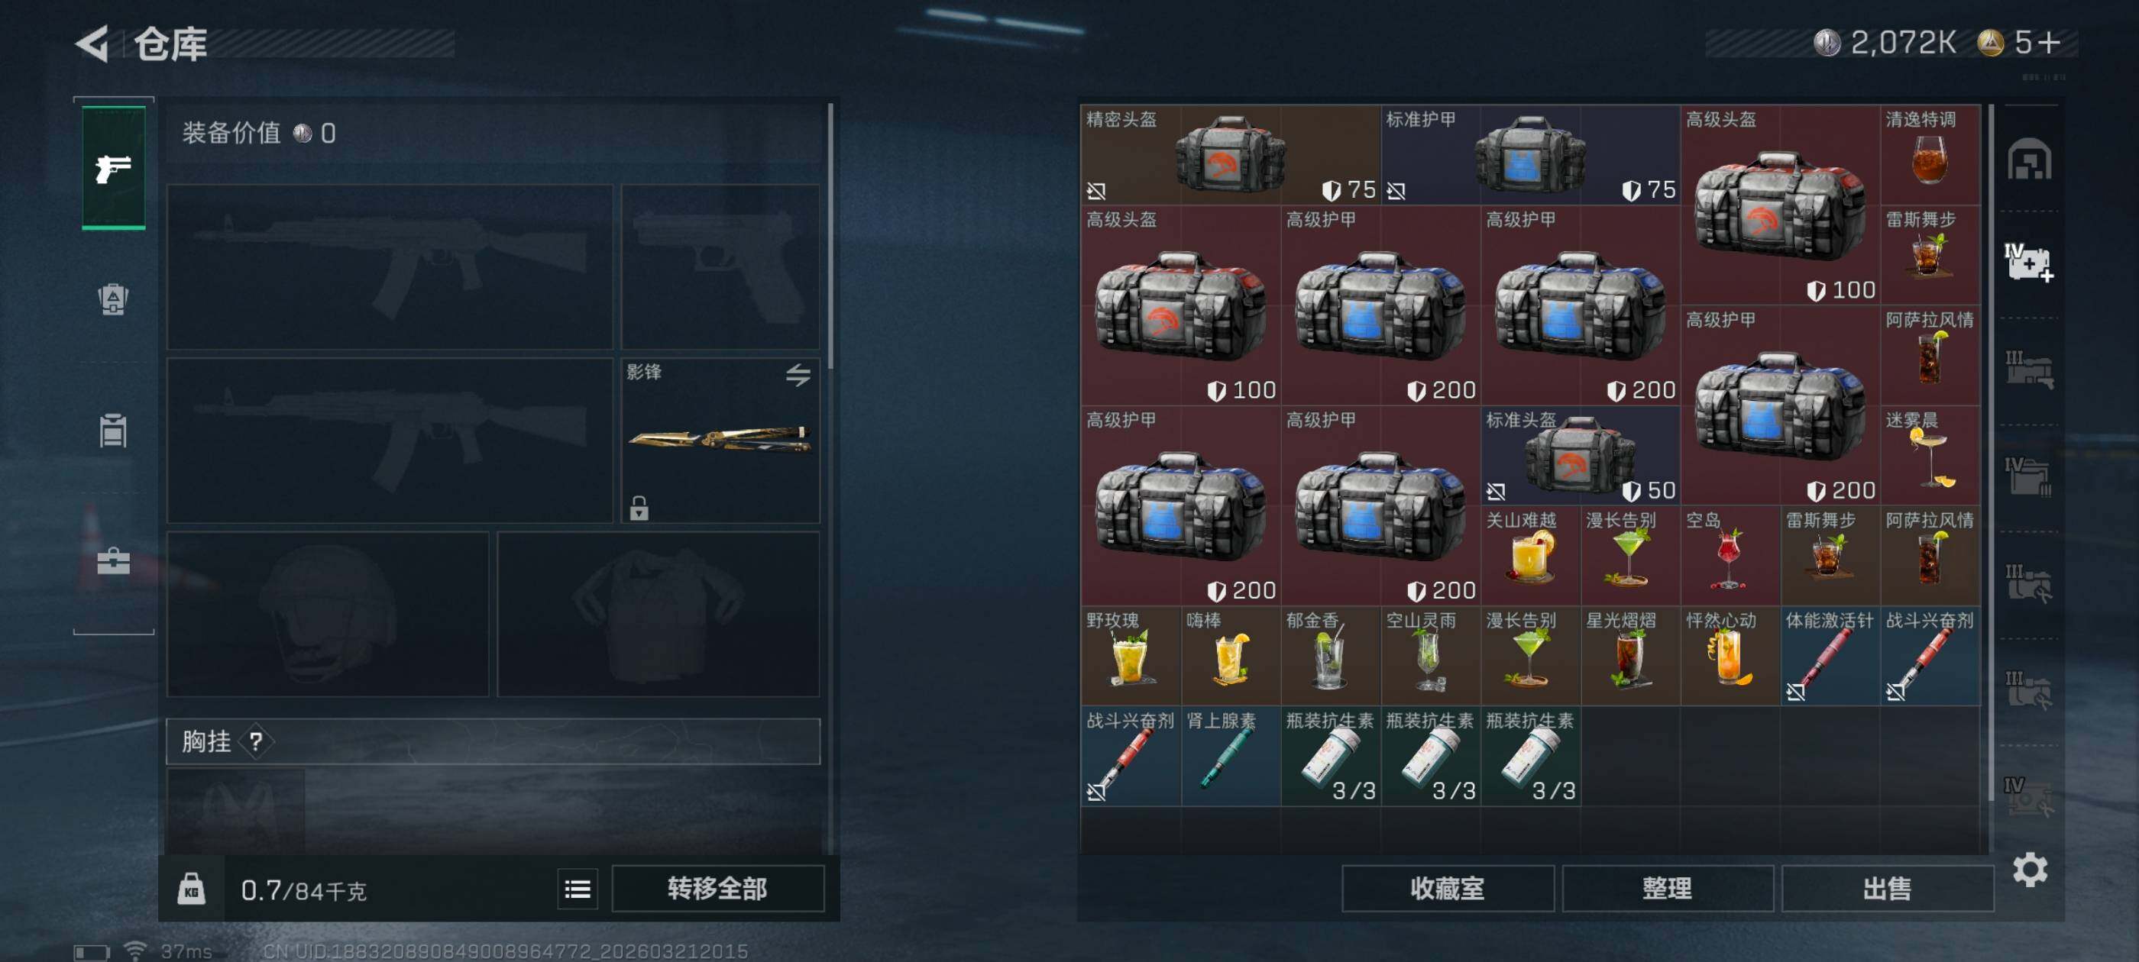Open the 胸挂 question mark help
Screen dimensions: 2139x962
[256, 741]
